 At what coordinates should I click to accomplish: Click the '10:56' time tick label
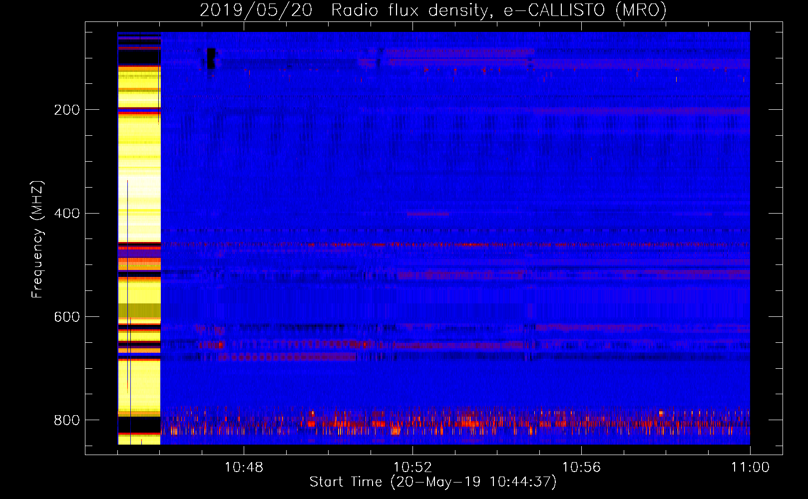tap(581, 467)
